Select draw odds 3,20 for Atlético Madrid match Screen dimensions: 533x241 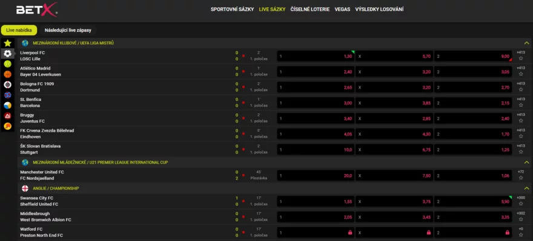click(x=394, y=71)
